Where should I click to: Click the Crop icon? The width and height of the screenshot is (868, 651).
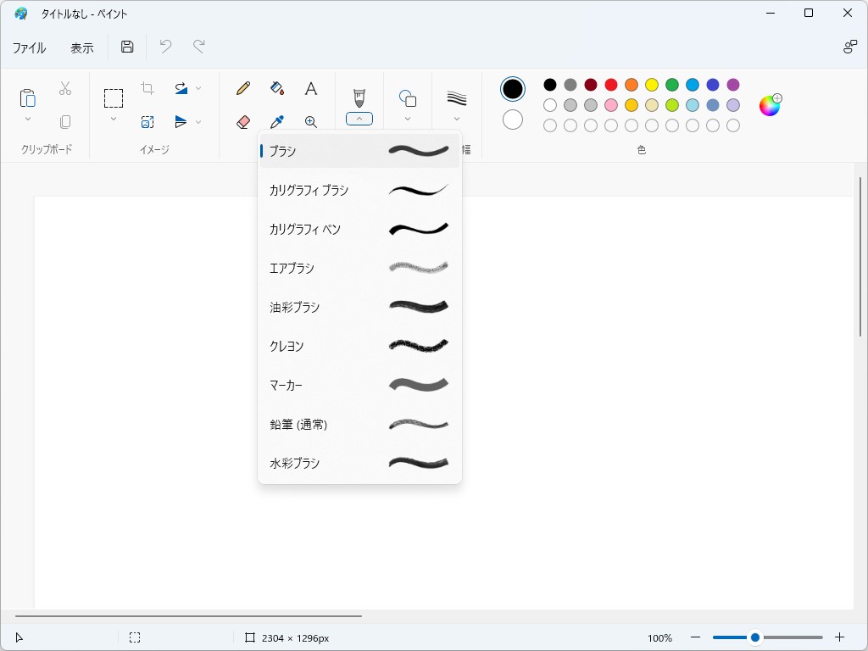(147, 88)
